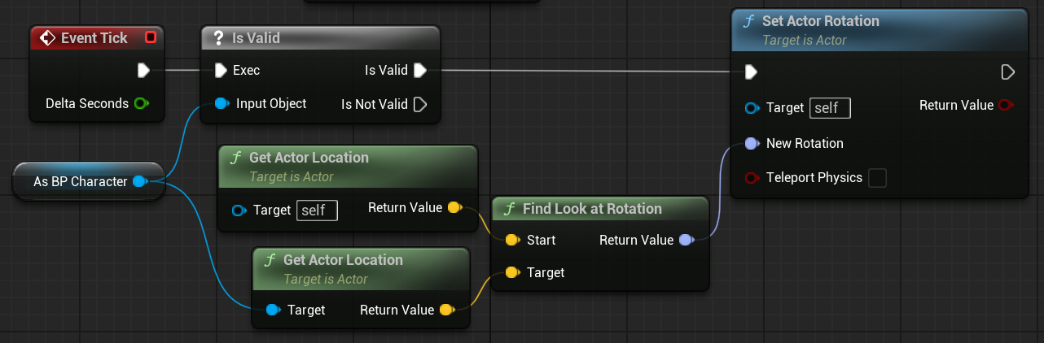Click the red delegate pin on Event Tick
Image resolution: width=1044 pixels, height=343 pixels.
(x=150, y=37)
